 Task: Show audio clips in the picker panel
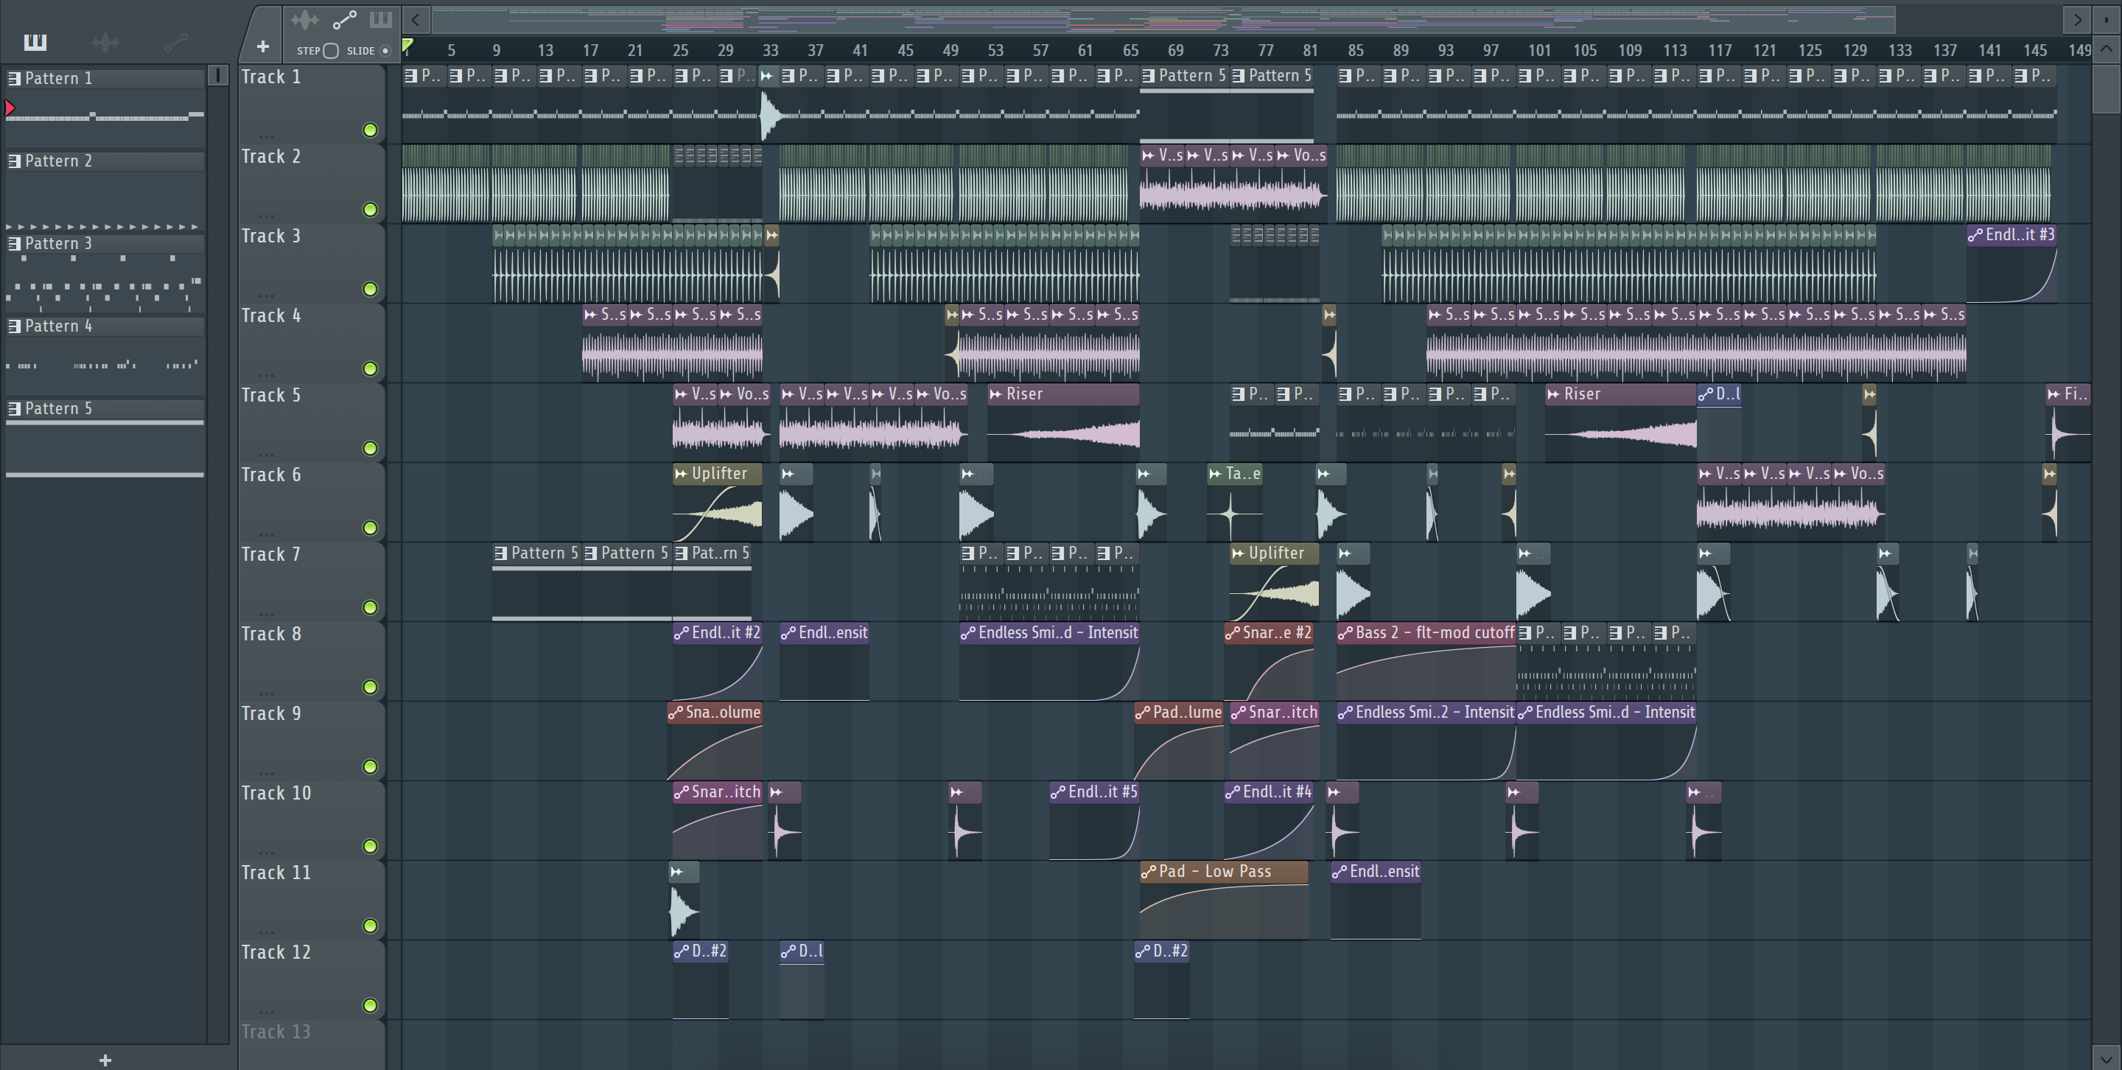pos(105,42)
